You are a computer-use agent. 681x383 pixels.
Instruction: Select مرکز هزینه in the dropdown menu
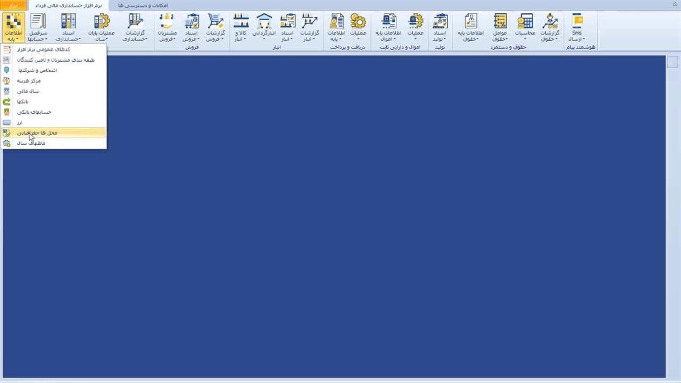point(29,81)
